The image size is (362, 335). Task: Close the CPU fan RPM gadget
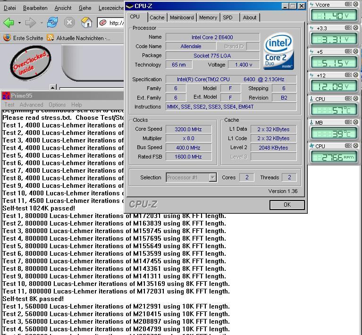pyautogui.click(x=355, y=145)
